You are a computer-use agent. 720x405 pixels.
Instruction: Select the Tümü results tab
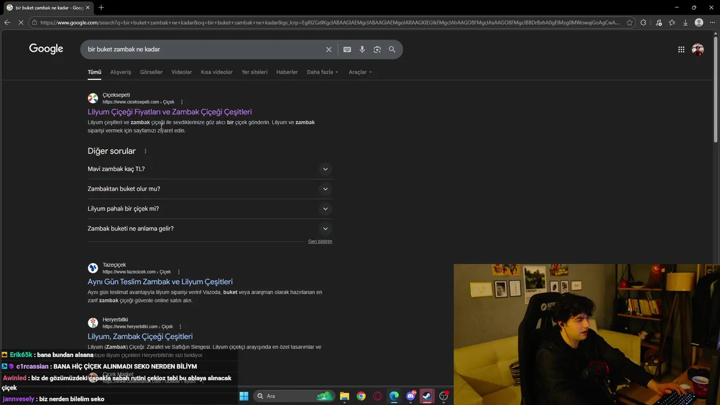[94, 72]
